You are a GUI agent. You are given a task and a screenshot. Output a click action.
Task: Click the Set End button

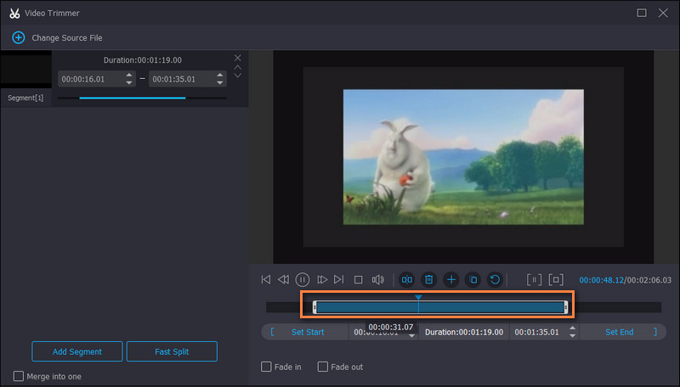click(x=619, y=332)
